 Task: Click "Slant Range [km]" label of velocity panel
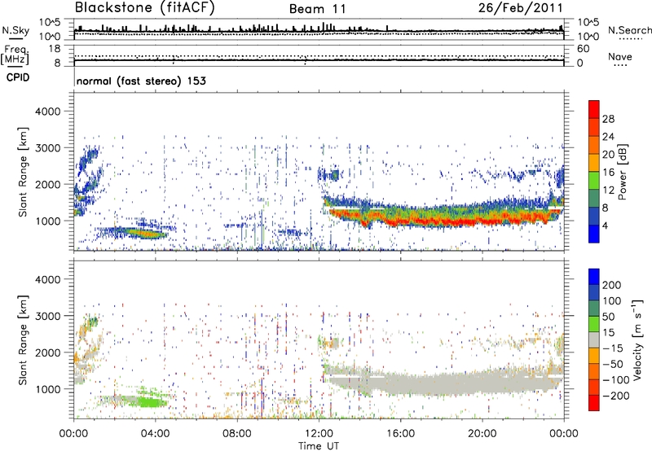tap(23, 339)
